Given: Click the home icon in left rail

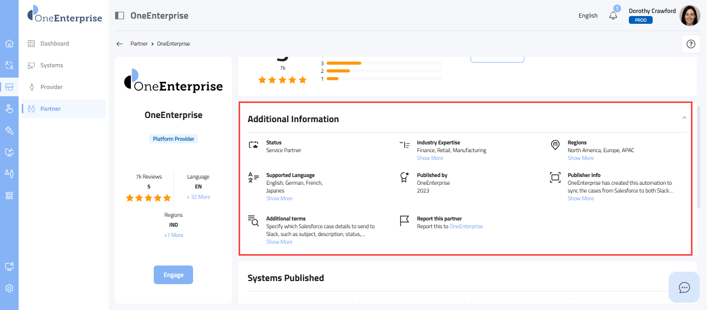Looking at the screenshot, I should [9, 43].
